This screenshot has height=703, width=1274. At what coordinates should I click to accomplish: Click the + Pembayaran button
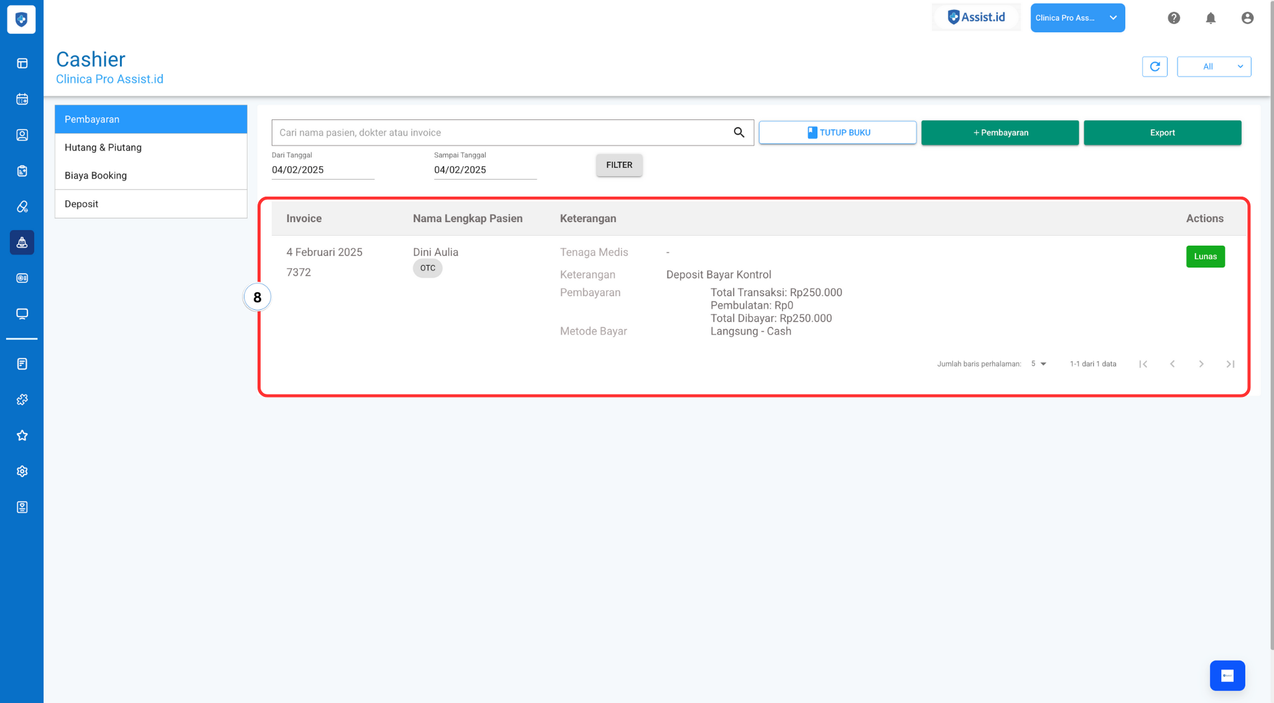pos(1000,133)
